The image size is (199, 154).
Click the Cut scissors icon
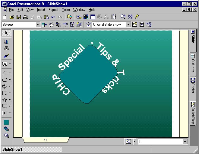point(33,17)
